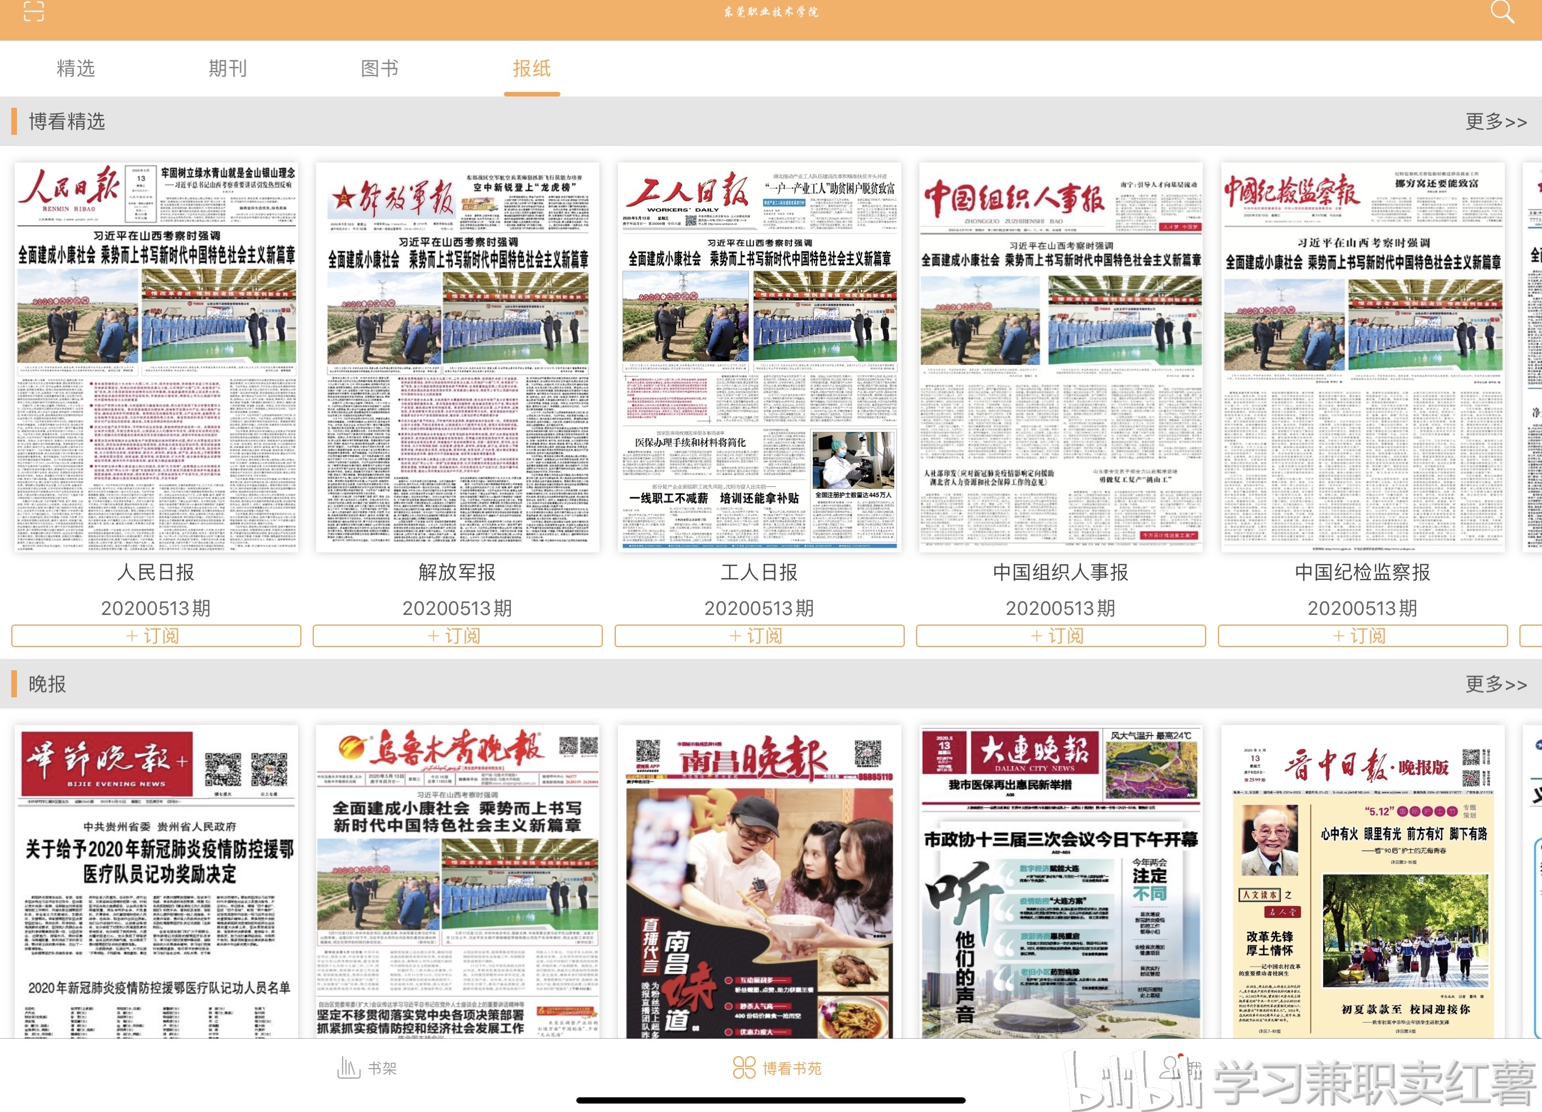Go to 书架 bookshelf in bottom bar
The width and height of the screenshot is (1542, 1112).
367,1069
